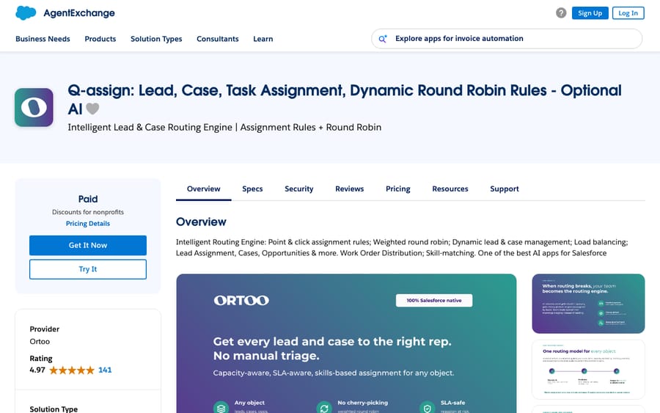Select the 'One routing model' thumbnail

click(x=588, y=370)
